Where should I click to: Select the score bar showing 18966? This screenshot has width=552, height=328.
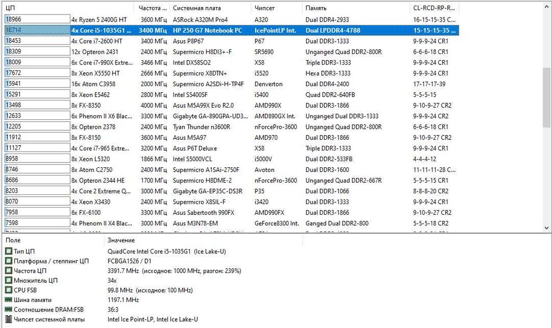click(38, 19)
